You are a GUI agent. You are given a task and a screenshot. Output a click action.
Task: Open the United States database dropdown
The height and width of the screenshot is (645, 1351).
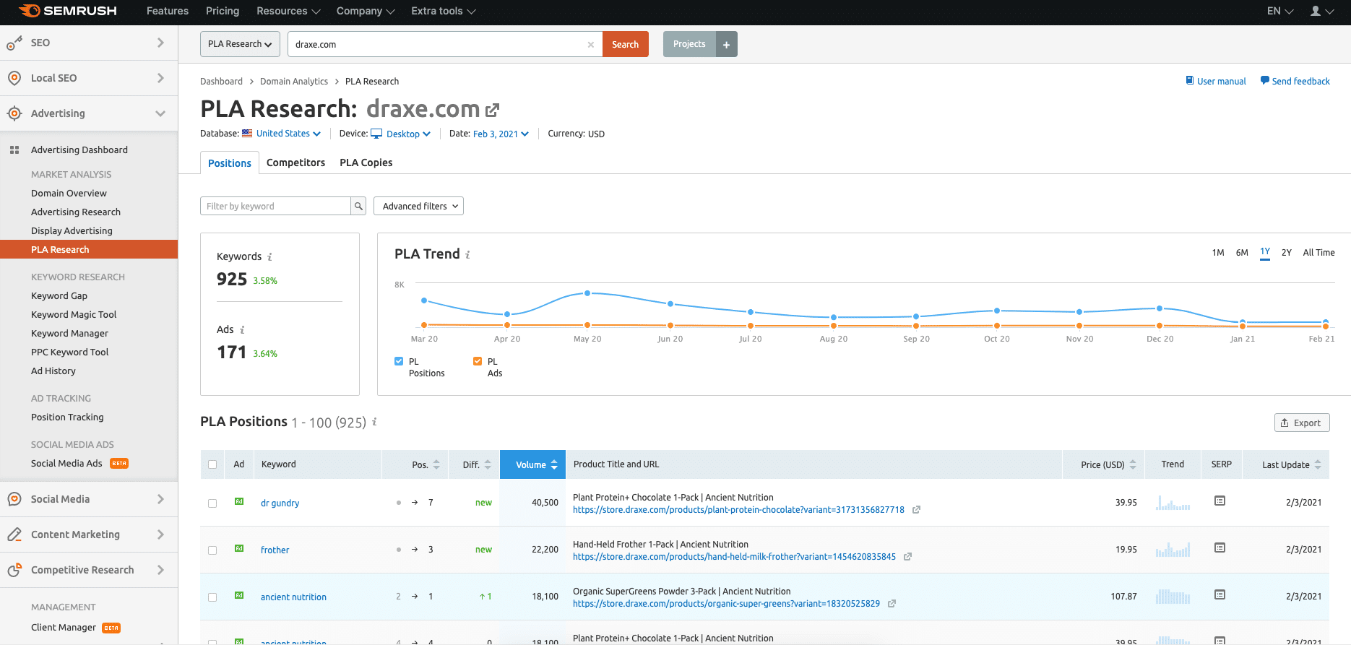288,134
